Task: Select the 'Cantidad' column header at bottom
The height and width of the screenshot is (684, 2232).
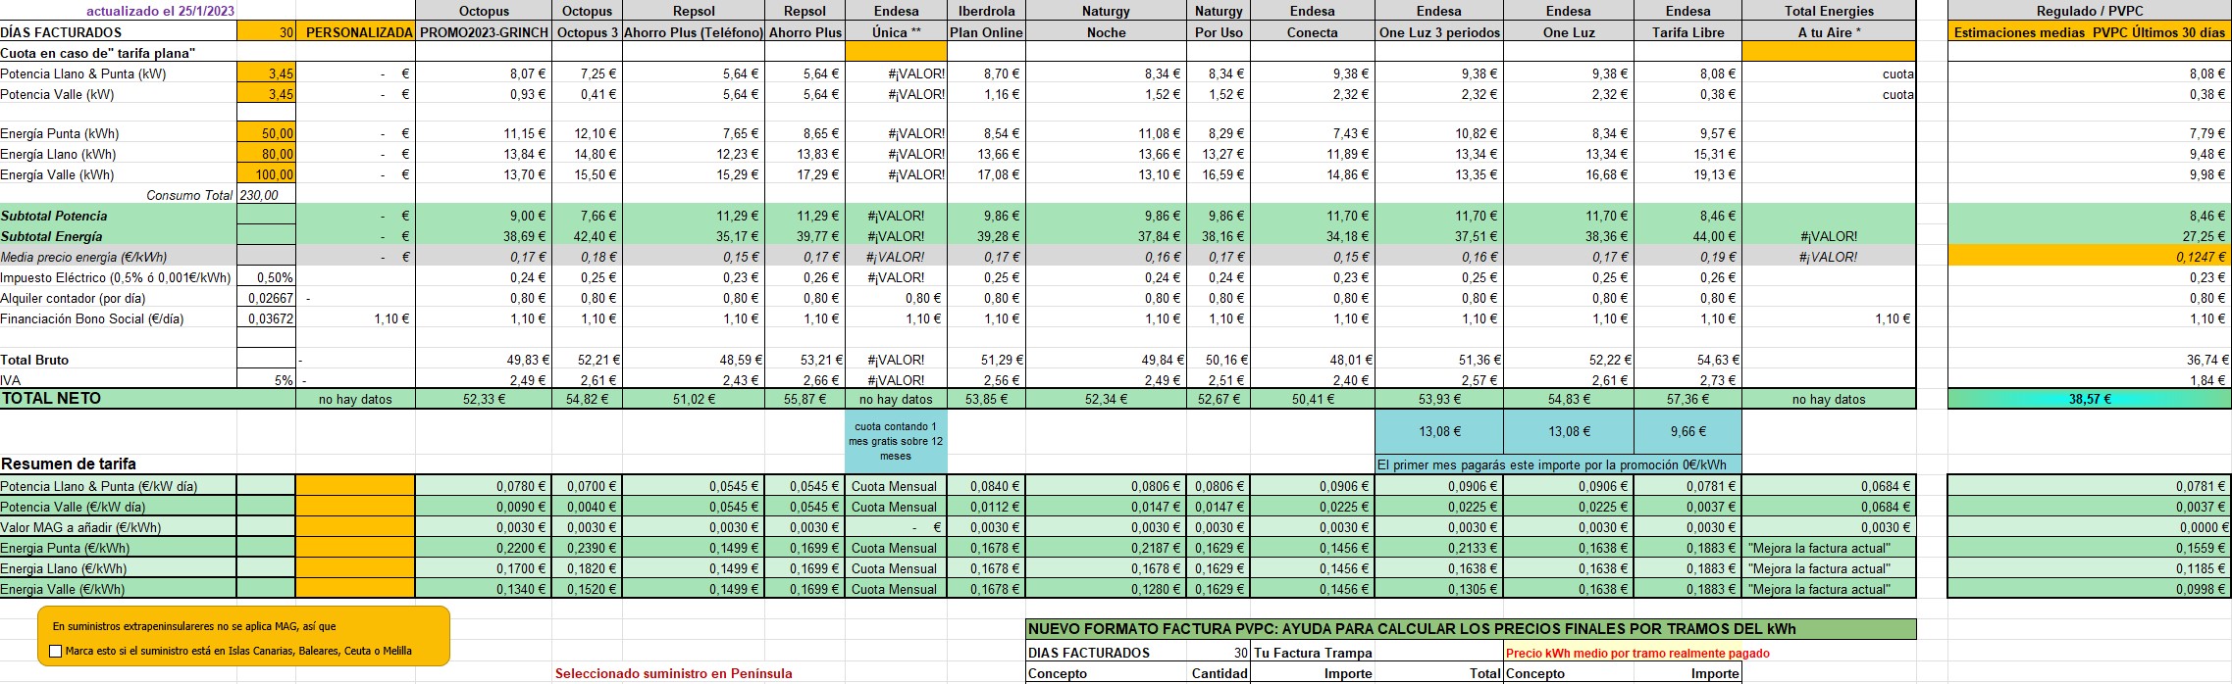Action: coord(1219,673)
